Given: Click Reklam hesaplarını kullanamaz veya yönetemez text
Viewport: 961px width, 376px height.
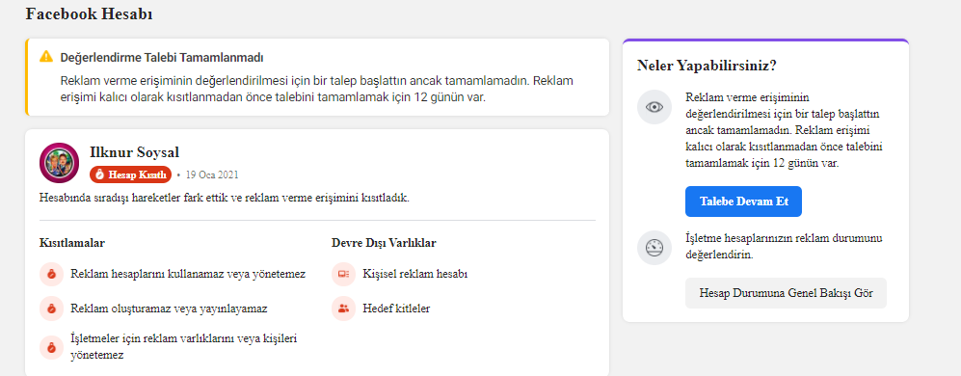Looking at the screenshot, I should 188,274.
